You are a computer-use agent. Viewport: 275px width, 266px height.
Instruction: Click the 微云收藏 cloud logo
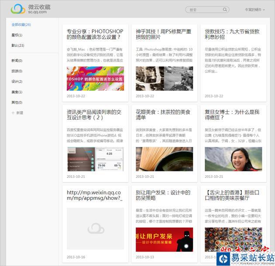[18, 9]
